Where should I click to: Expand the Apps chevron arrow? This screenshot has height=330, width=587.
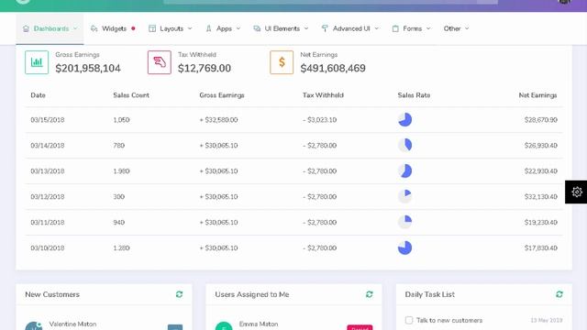pos(238,28)
